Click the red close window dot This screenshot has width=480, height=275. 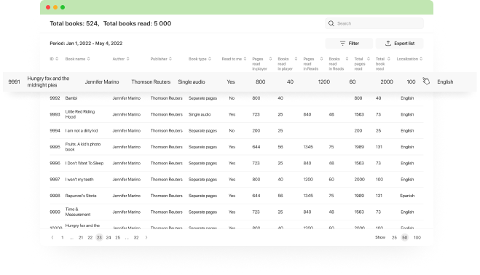[x=48, y=7]
